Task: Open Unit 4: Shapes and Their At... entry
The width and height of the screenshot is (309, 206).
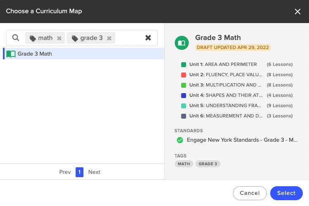Action: pos(237,95)
